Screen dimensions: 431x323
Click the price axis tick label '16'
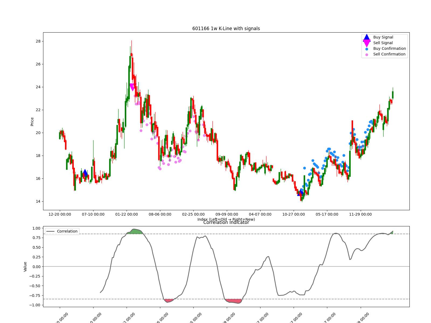pos(38,178)
